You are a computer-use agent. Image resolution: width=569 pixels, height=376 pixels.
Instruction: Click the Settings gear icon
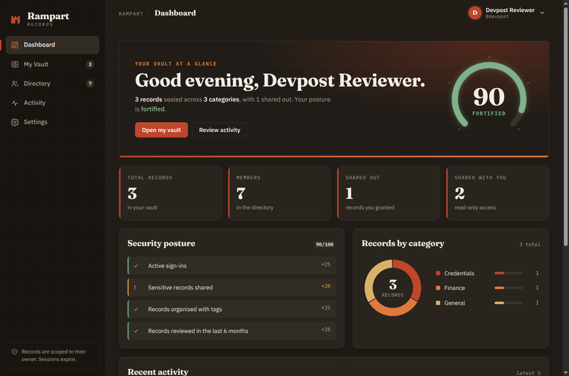point(15,122)
